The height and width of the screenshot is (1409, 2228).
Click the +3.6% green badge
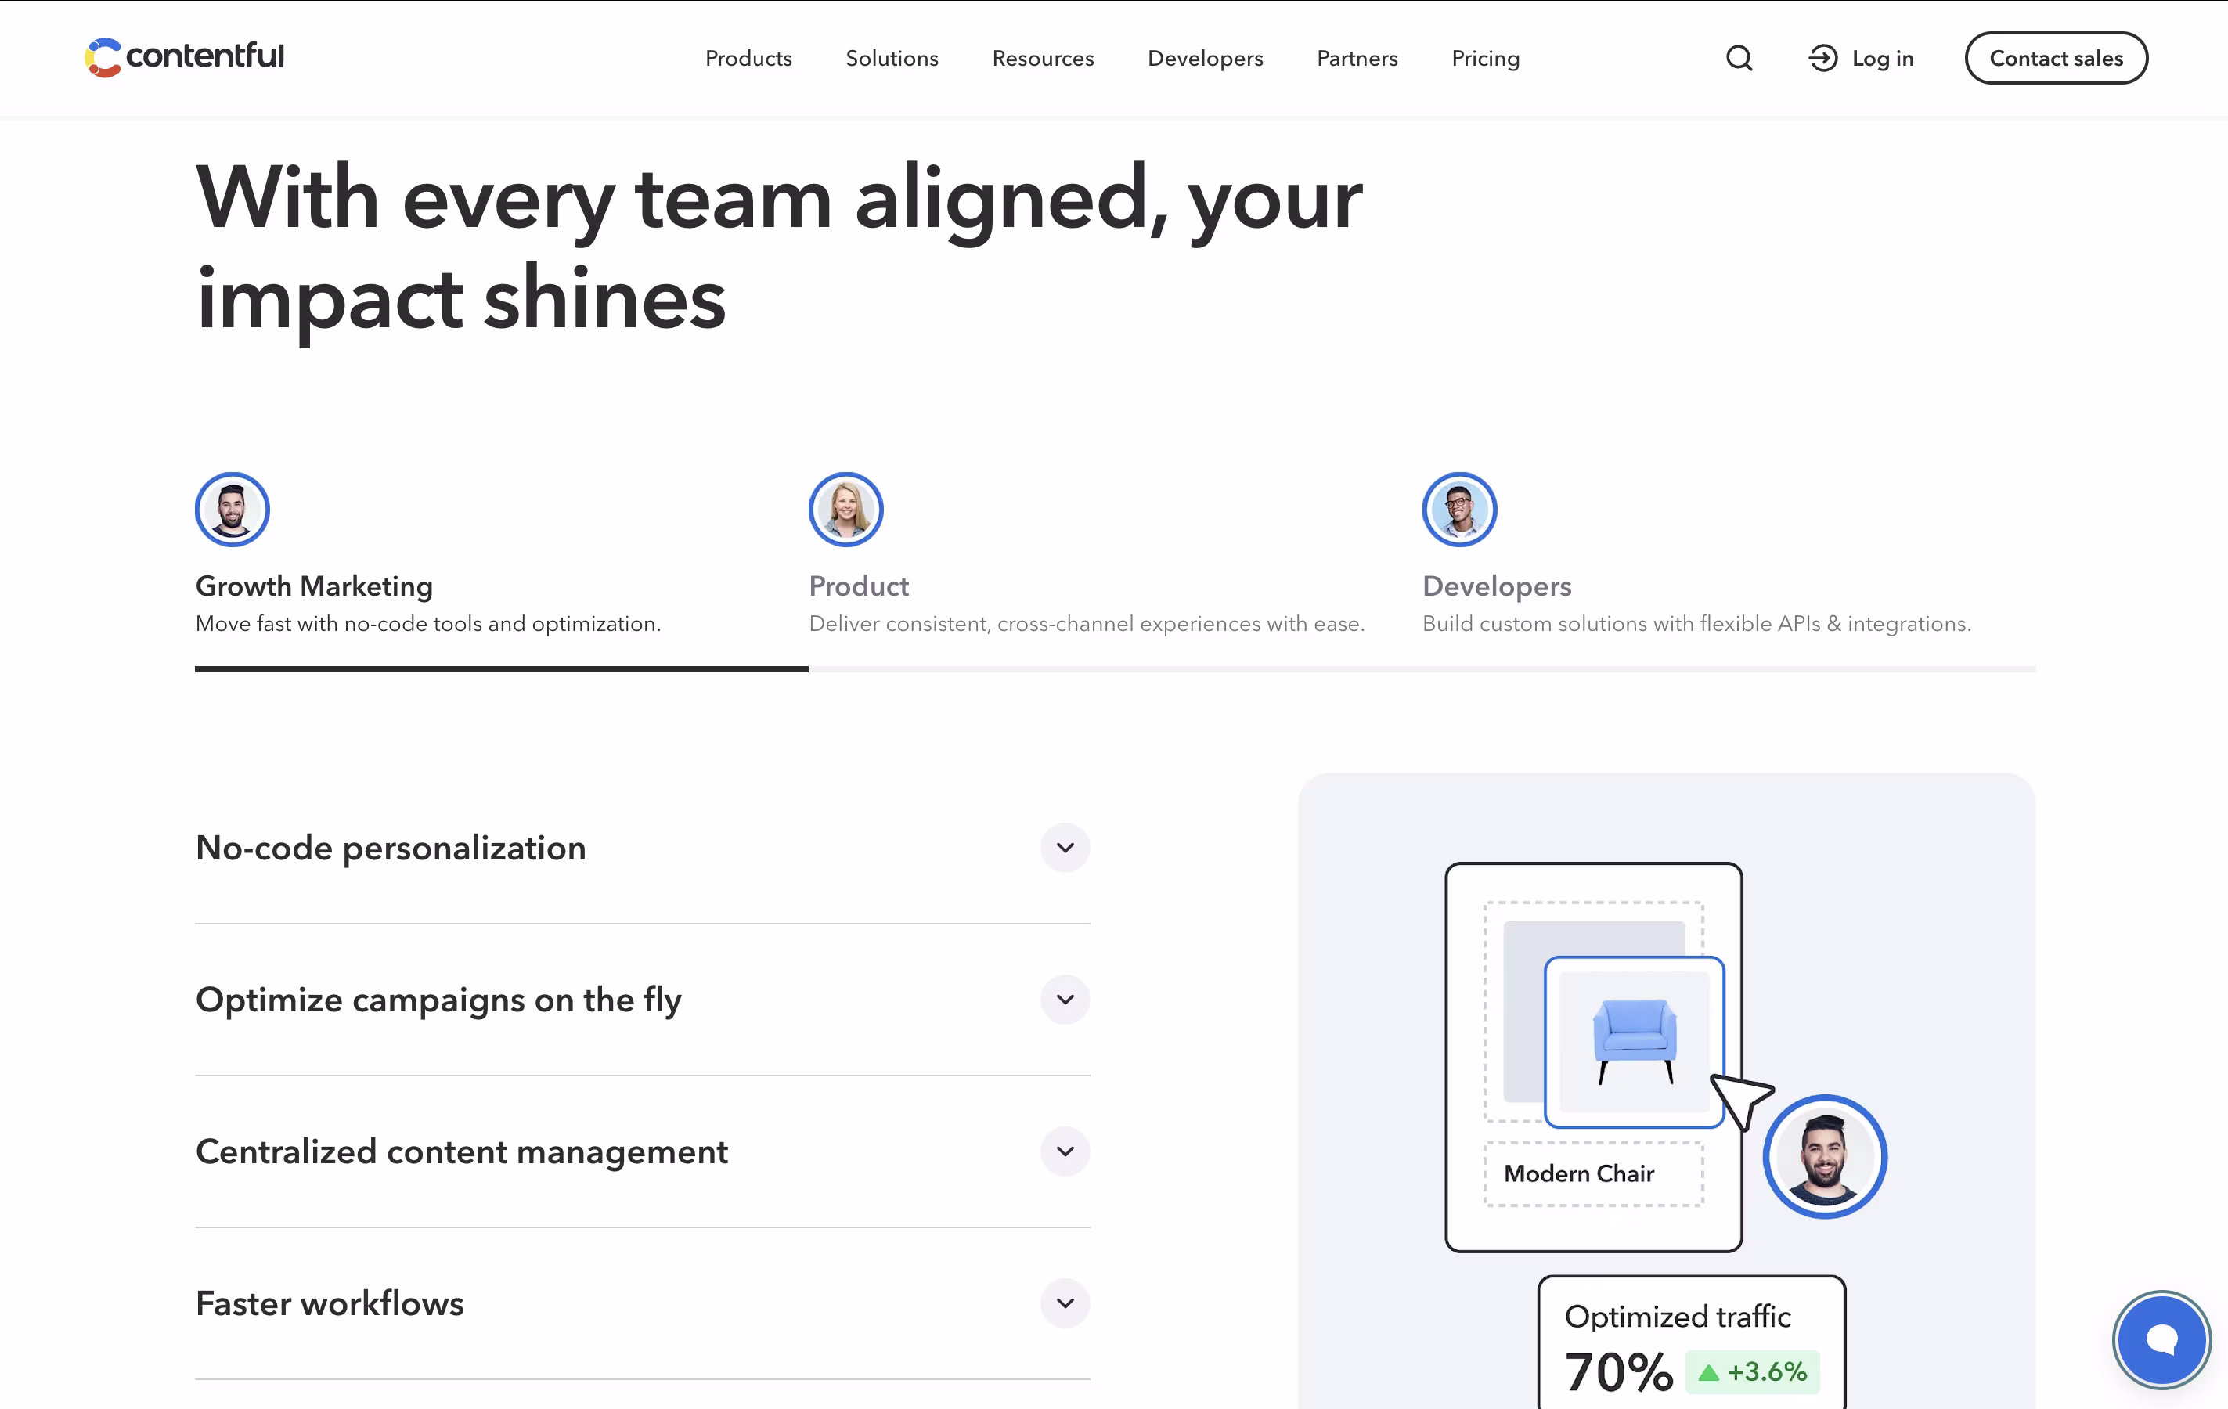pyautogui.click(x=1751, y=1371)
